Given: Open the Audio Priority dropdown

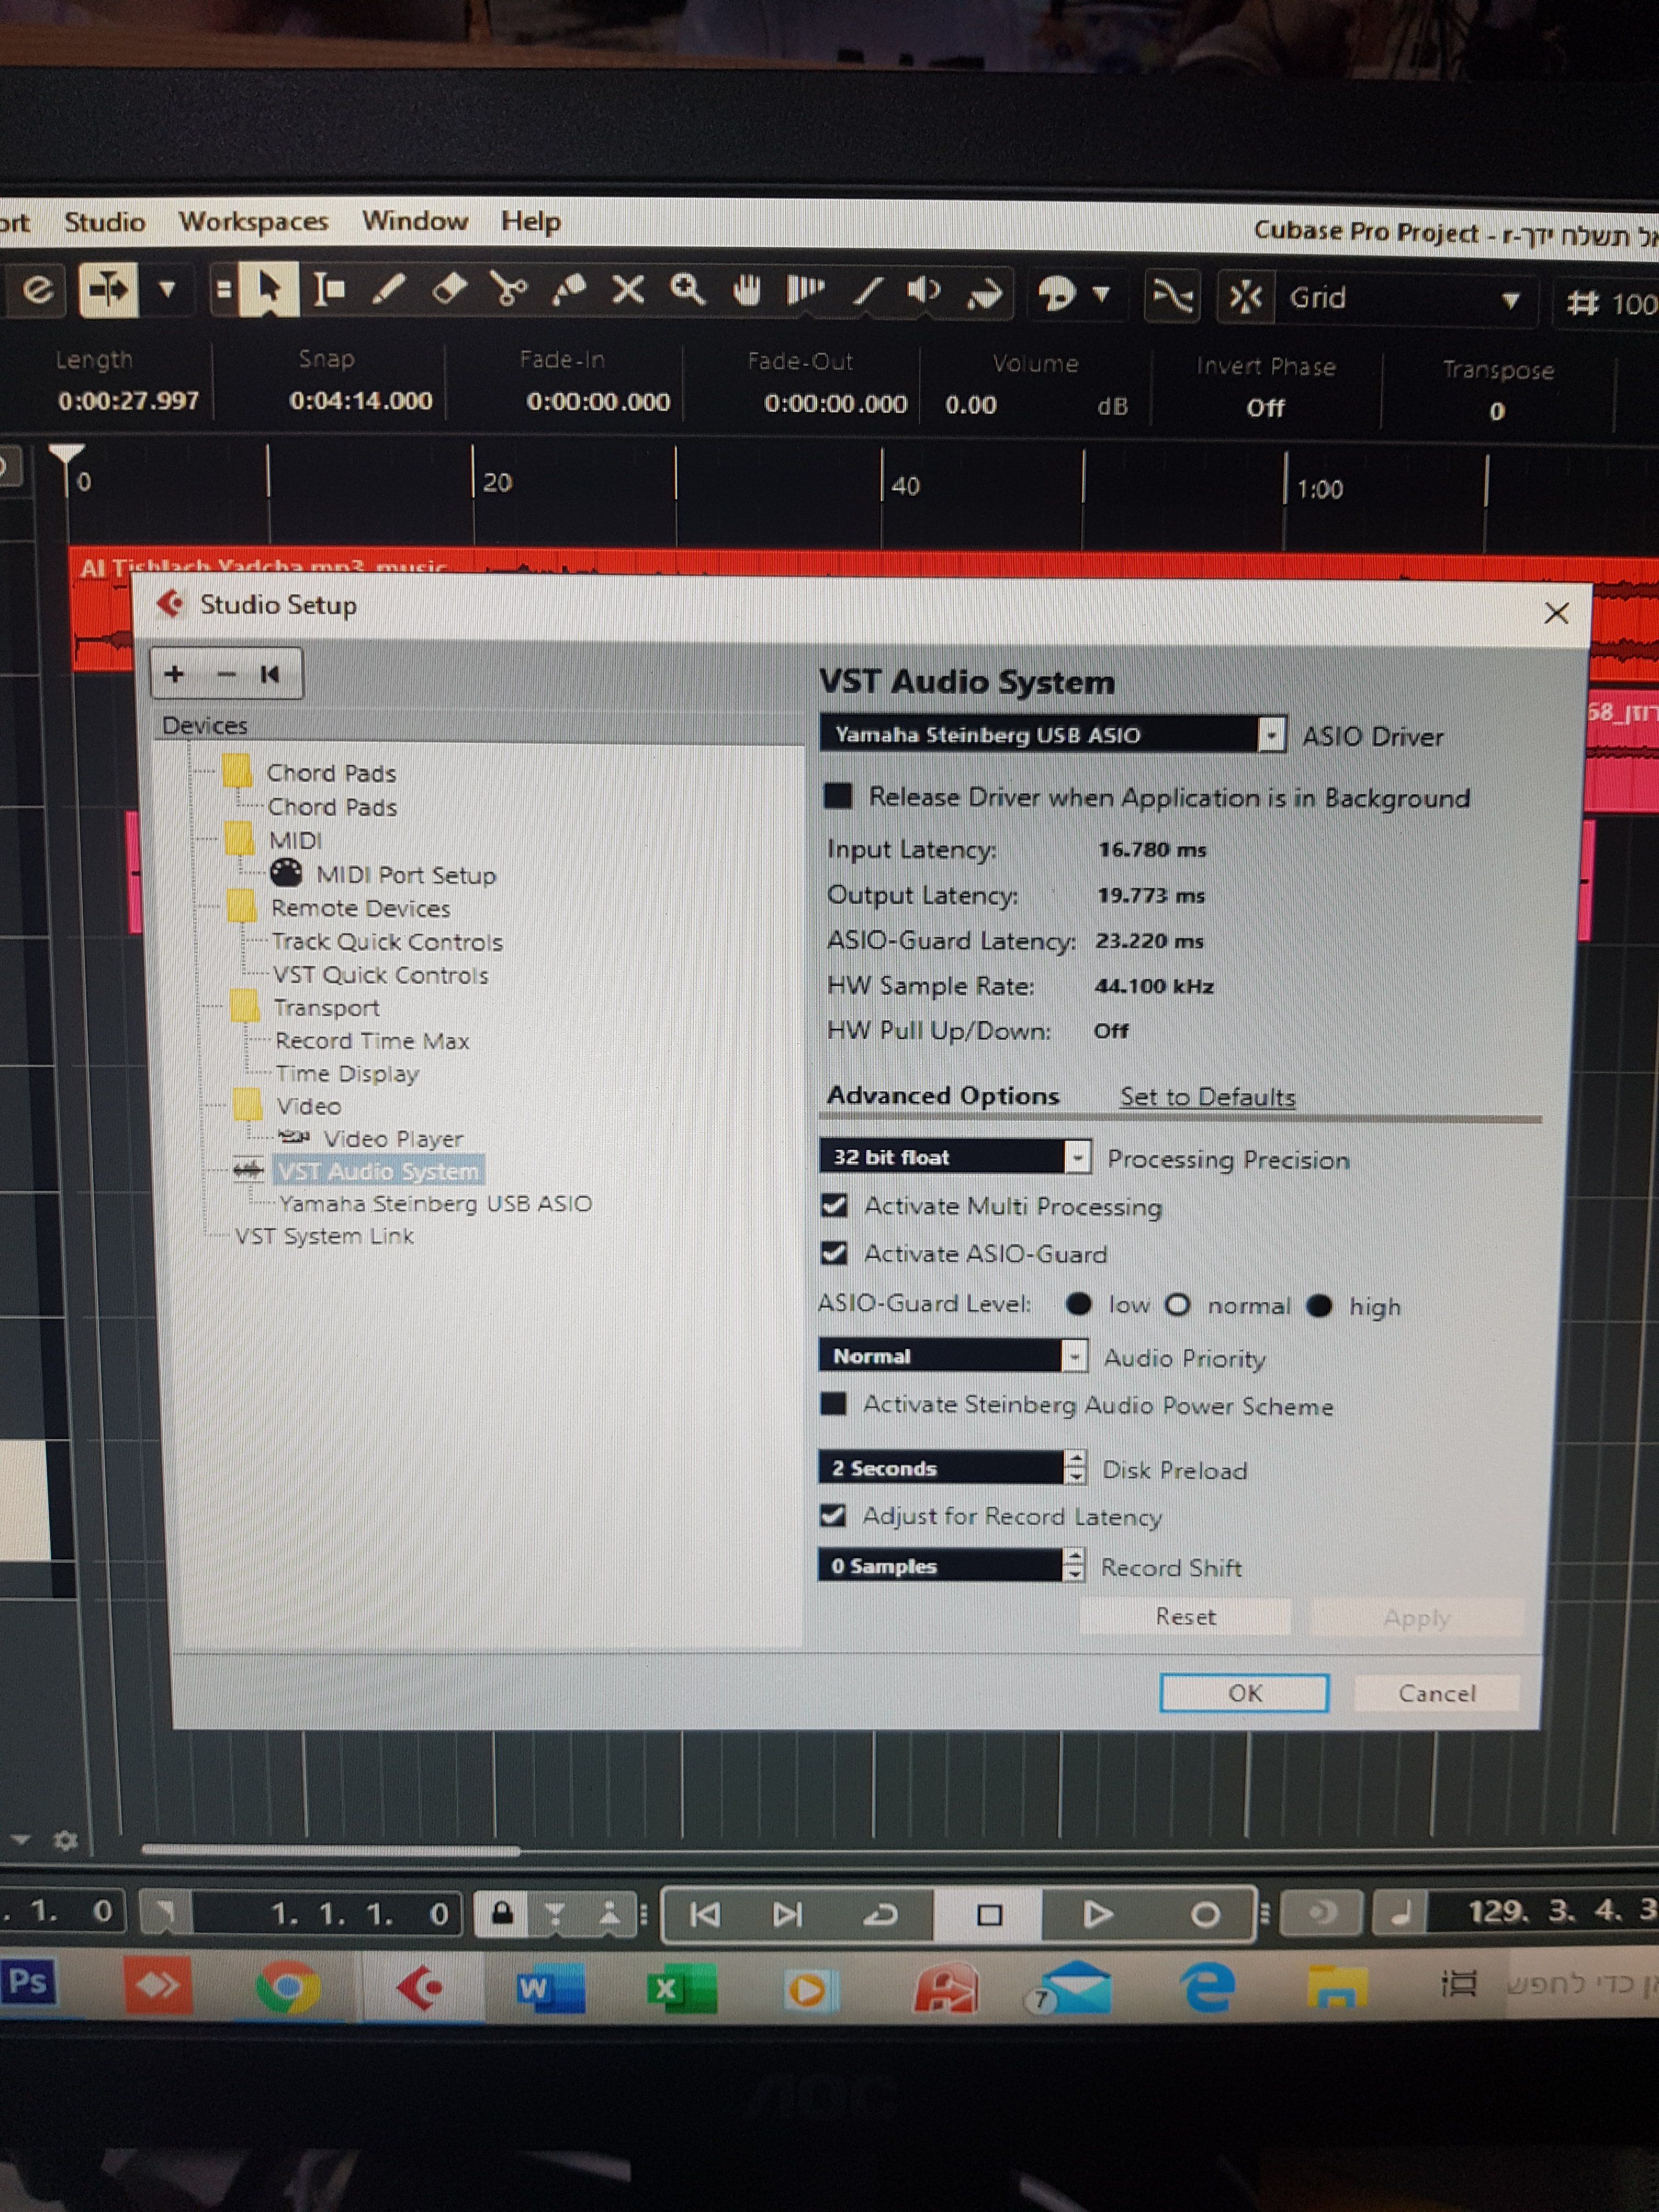Looking at the screenshot, I should [x=1073, y=1356].
